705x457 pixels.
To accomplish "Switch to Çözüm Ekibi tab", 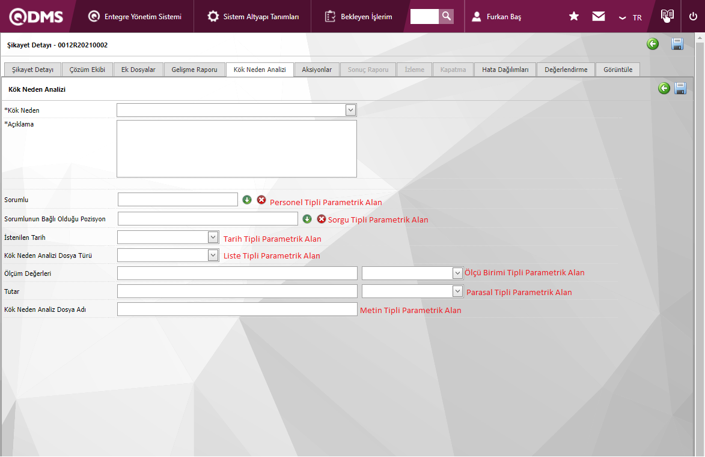I will 87,70.
